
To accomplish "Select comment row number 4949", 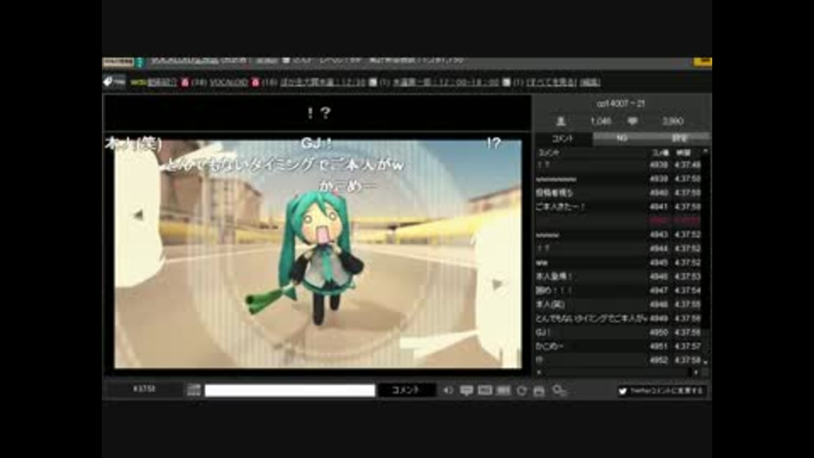I will [618, 318].
